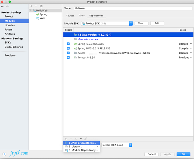Viewport: 194px width, 159px height.
Task: Click the HelloWeb module folder icon
Action: coord(34,11)
